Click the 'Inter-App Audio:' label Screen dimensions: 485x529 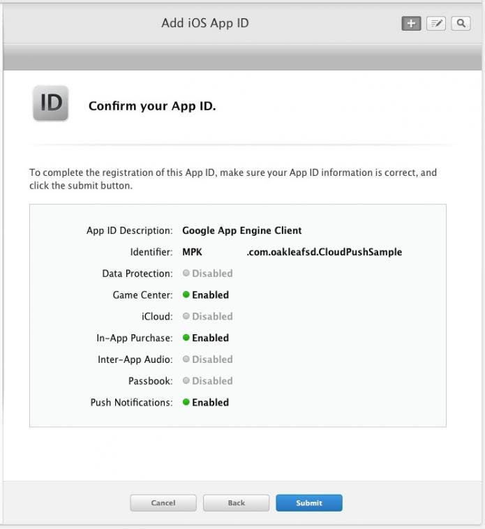(135, 359)
